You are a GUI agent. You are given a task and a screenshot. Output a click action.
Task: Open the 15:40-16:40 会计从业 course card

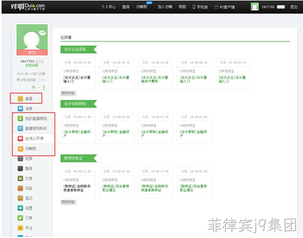tap(156, 74)
